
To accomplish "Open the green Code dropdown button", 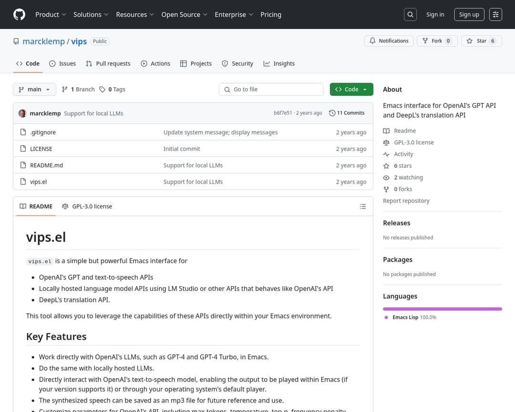I will [351, 89].
